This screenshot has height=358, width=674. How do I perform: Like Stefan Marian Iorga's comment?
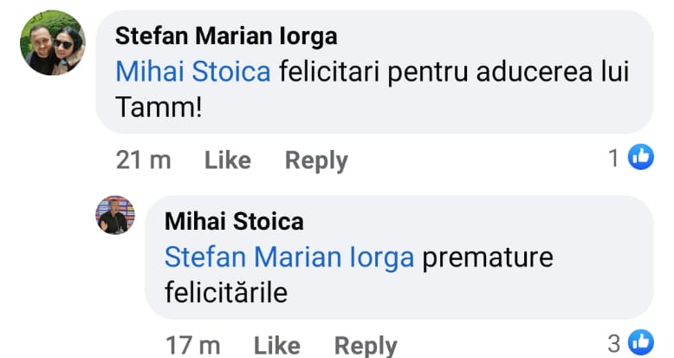(x=228, y=160)
